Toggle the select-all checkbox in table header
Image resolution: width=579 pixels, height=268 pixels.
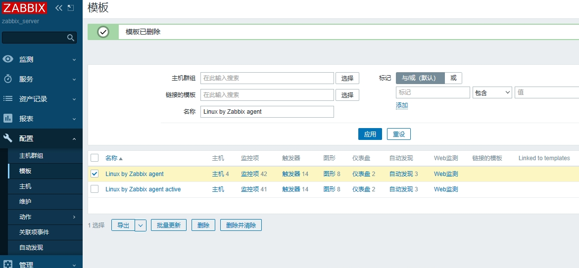click(x=95, y=158)
